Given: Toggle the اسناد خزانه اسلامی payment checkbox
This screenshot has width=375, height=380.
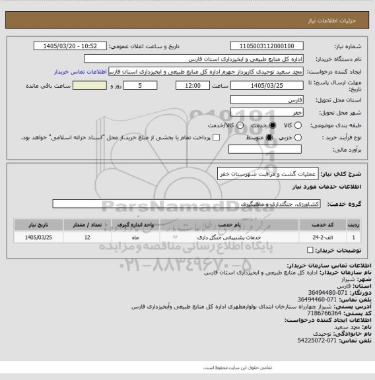Looking at the screenshot, I should tap(216, 138).
